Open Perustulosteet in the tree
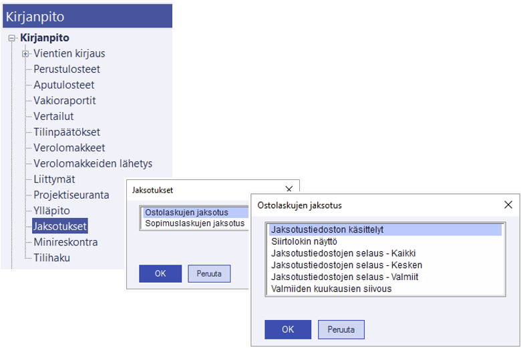 67,69
